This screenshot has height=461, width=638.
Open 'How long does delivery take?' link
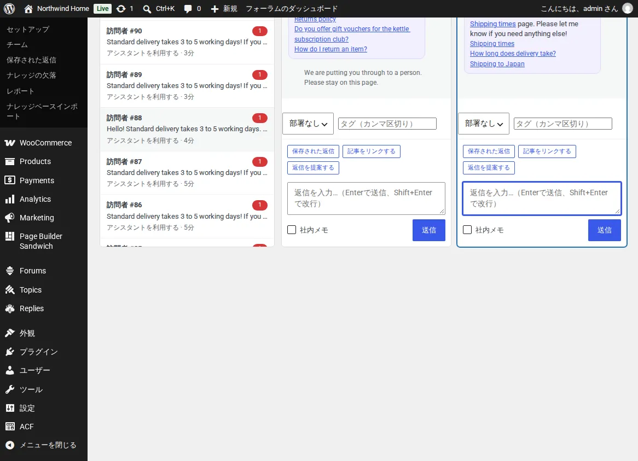point(513,54)
